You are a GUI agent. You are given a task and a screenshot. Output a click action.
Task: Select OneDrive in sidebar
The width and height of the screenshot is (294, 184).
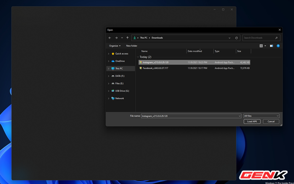coord(120,61)
